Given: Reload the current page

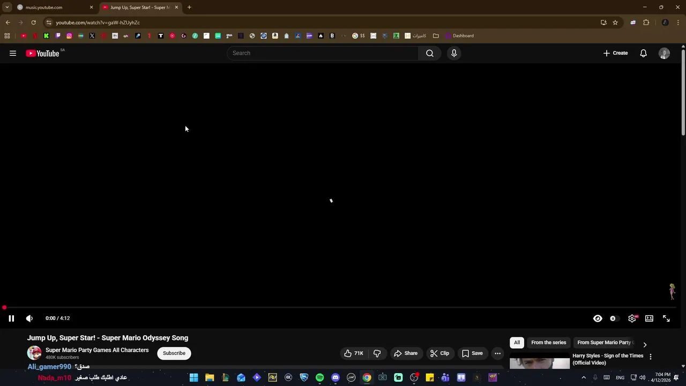Looking at the screenshot, I should (33, 23).
